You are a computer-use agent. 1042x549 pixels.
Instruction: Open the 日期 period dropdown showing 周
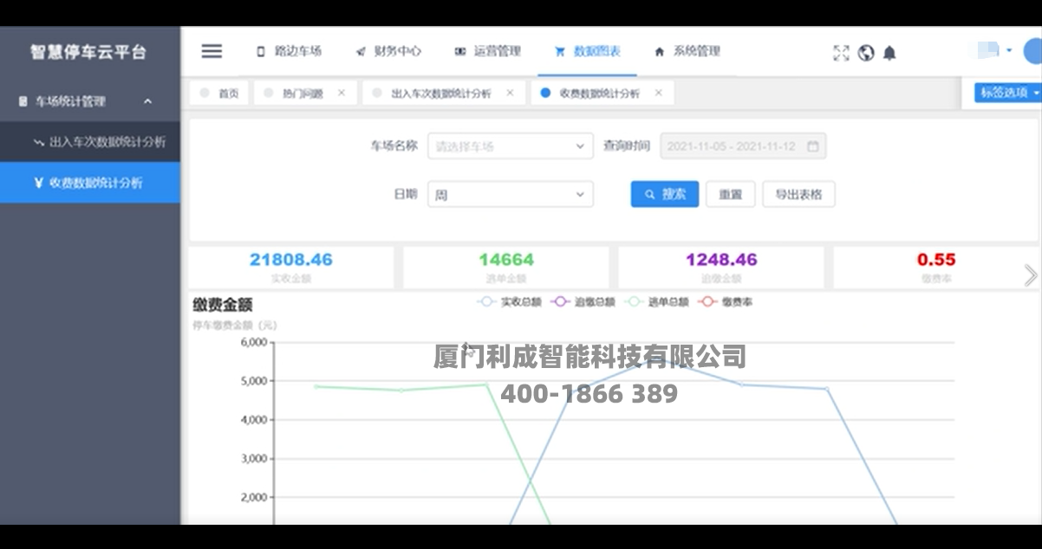tap(511, 195)
